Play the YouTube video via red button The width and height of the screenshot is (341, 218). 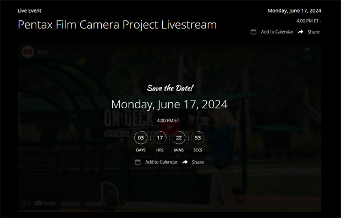point(169,127)
